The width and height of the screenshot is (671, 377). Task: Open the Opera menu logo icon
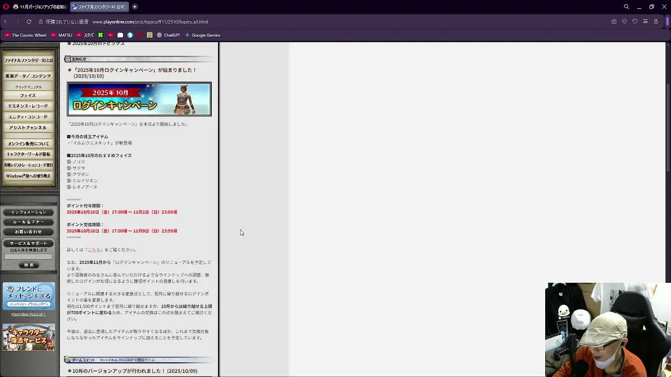[x=6, y=7]
